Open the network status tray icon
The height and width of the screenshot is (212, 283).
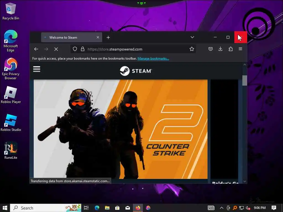click(x=242, y=208)
